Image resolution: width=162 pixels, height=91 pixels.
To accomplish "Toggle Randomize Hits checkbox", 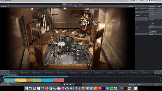I will click(x=149, y=29).
